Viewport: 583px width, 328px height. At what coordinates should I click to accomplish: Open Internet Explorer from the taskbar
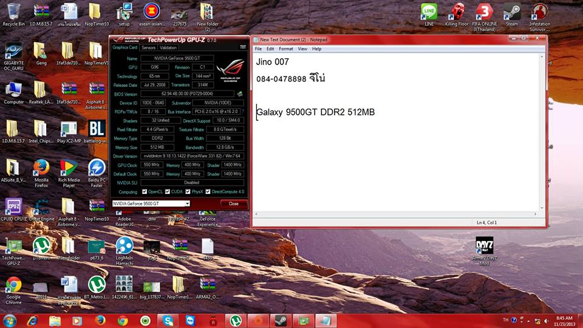32,320
